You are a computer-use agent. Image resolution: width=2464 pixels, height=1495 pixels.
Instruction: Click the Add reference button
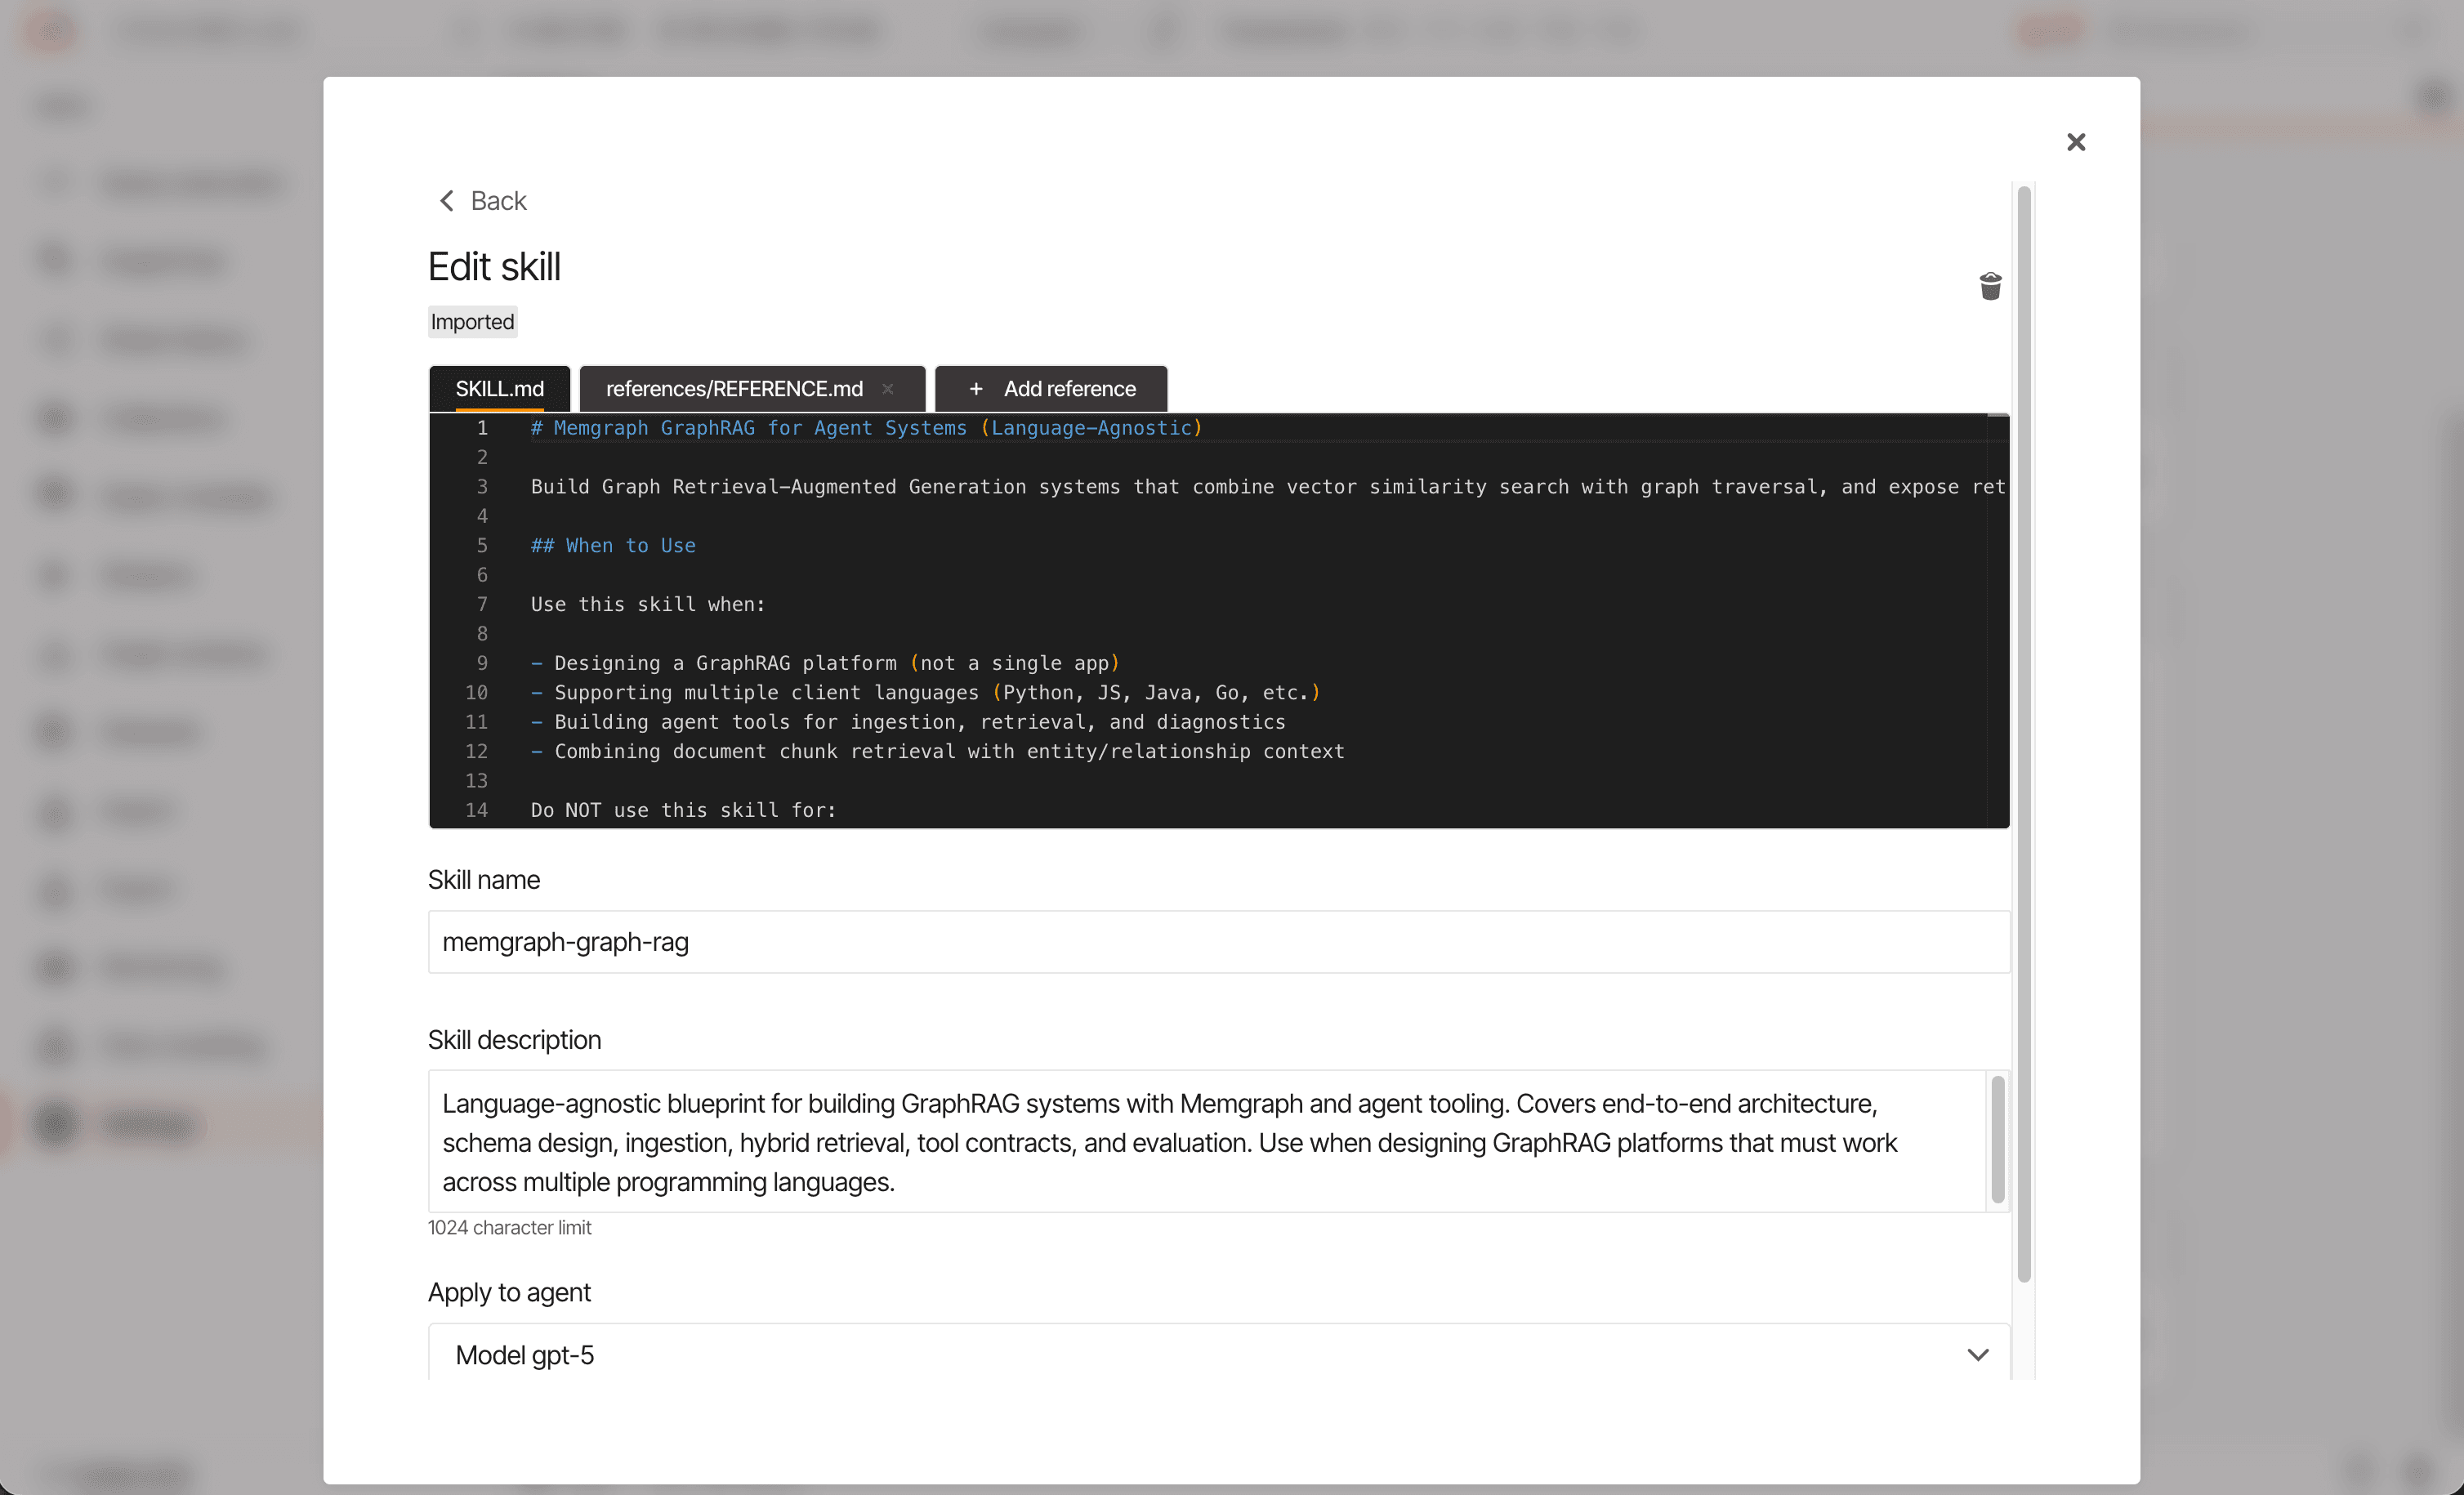click(x=1051, y=389)
